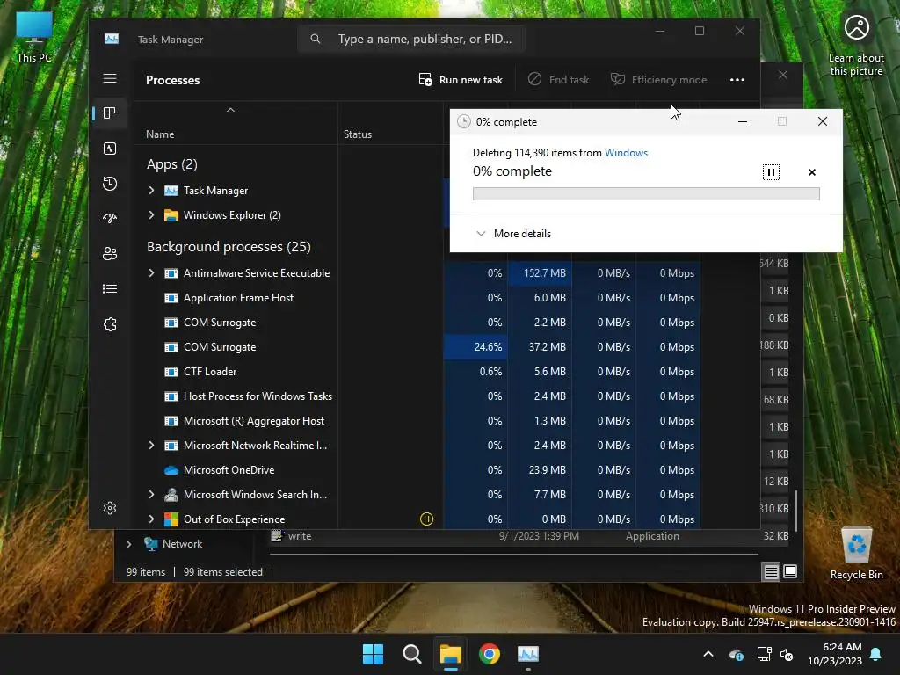Open This PC desktop icon
Screen dimensions: 900x675
tap(34, 37)
